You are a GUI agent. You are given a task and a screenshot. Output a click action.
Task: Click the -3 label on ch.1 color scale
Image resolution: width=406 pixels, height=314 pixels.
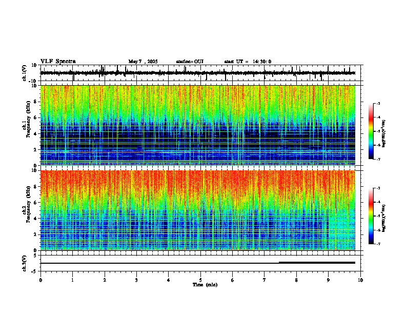click(x=378, y=103)
